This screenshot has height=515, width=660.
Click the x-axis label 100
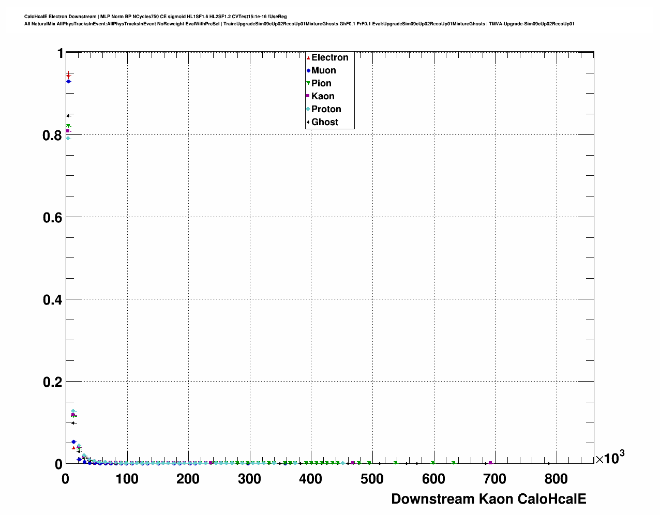click(x=127, y=479)
